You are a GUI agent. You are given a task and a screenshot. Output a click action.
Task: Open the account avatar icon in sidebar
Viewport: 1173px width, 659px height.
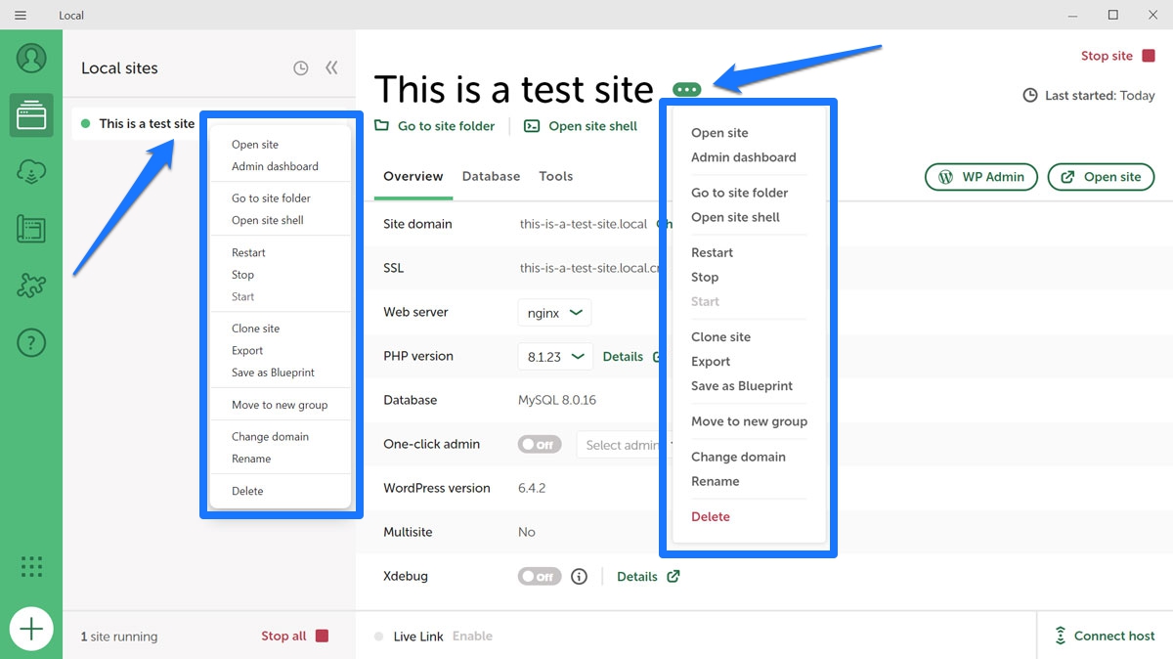pos(31,58)
